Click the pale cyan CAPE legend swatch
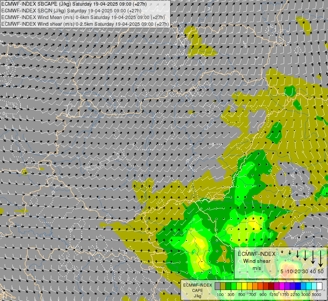Viewport: 328px width, 301px height. [314, 286]
